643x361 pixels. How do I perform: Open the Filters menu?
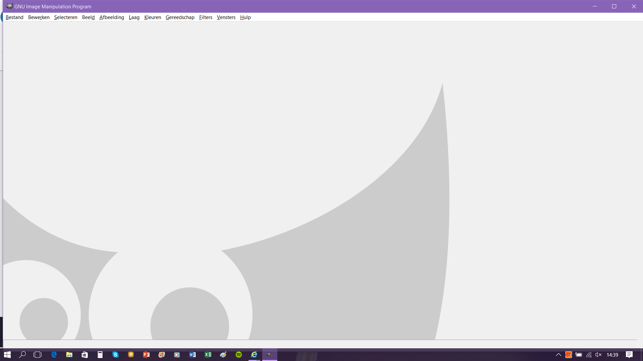(206, 17)
